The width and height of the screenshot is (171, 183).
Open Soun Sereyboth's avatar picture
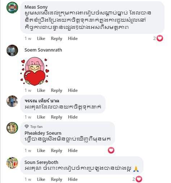(x=12, y=163)
